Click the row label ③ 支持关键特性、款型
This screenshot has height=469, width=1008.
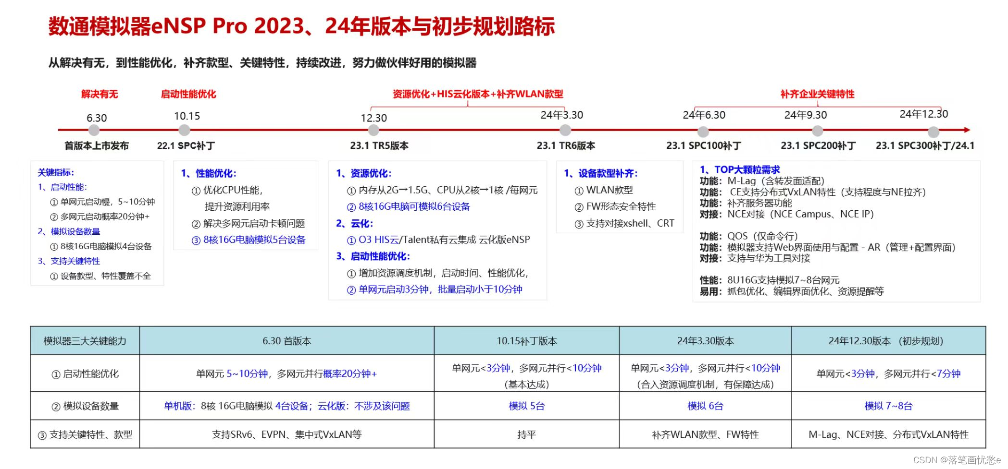85,434
